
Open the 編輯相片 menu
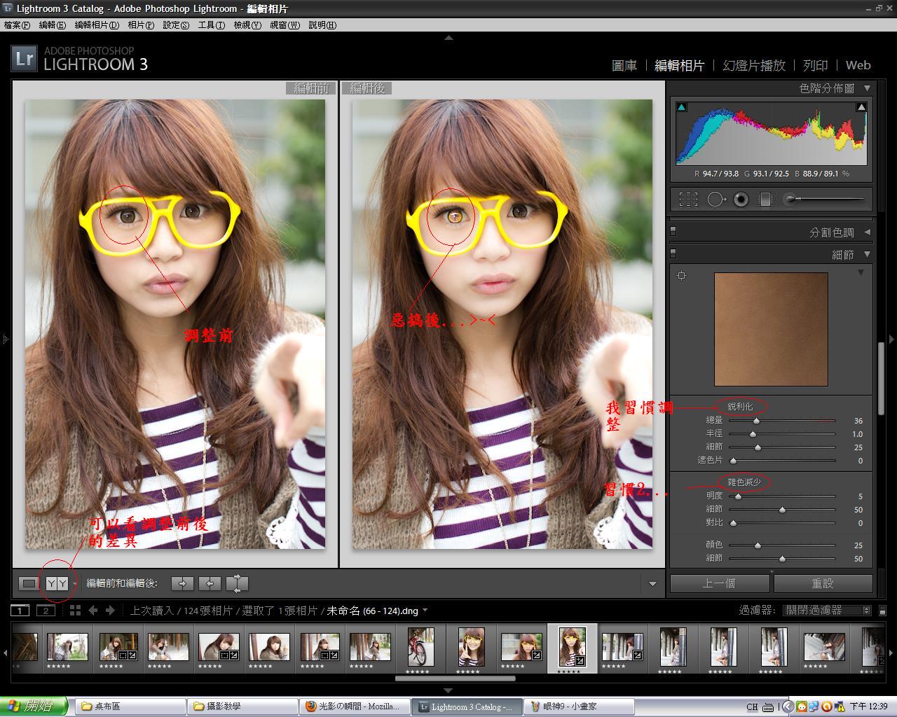[x=97, y=25]
